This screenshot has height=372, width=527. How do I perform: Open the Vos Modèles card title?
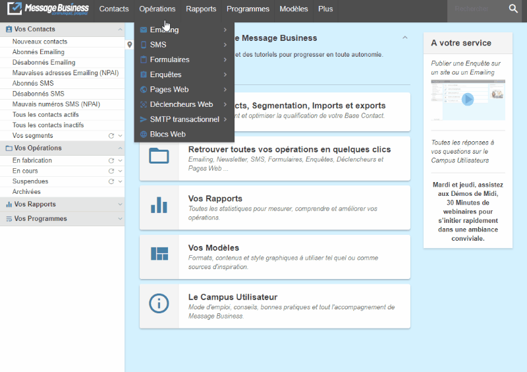[x=213, y=248]
